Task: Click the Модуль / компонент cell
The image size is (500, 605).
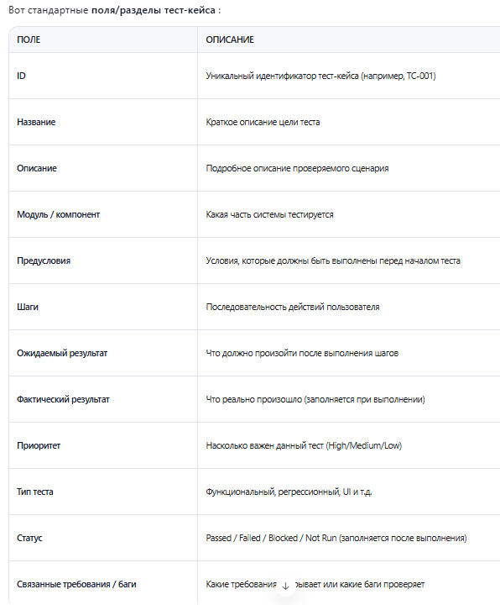Action: [x=103, y=214]
